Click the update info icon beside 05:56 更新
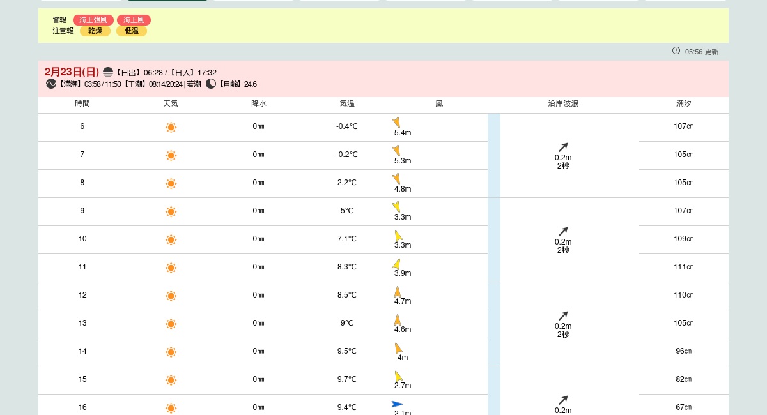This screenshot has width=767, height=415. pos(676,50)
